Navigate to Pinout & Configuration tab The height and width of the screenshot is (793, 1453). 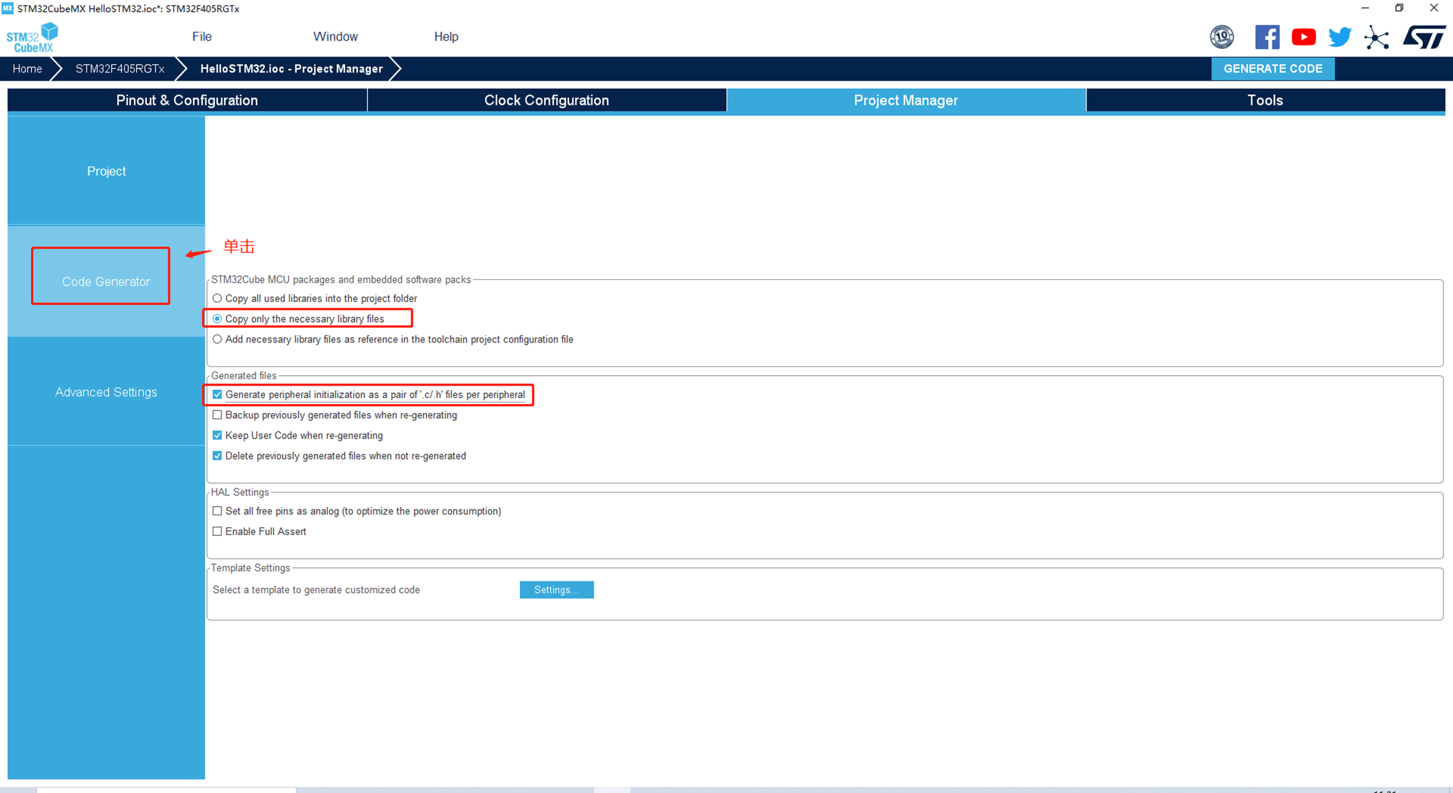click(186, 99)
